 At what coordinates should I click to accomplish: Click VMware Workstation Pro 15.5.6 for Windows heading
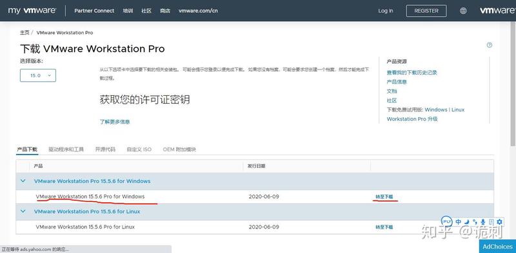tap(92, 181)
